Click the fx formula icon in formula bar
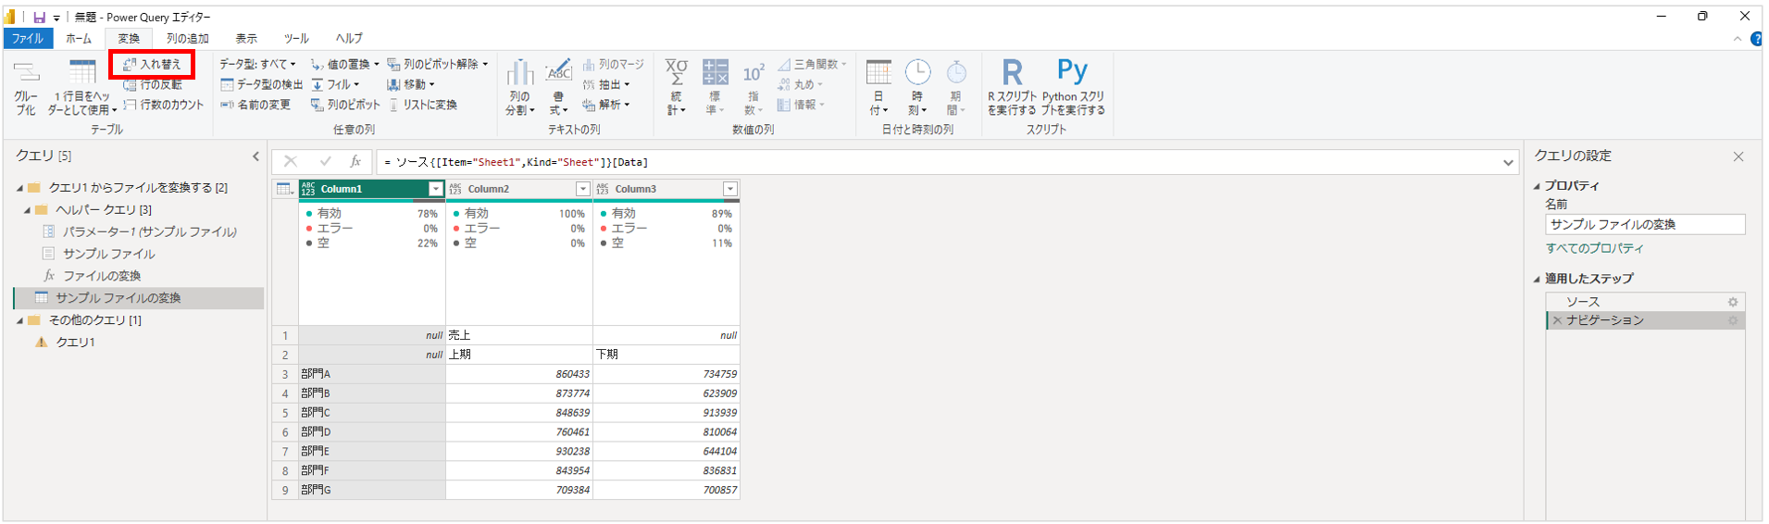The width and height of the screenshot is (1769, 524). pyautogui.click(x=355, y=162)
